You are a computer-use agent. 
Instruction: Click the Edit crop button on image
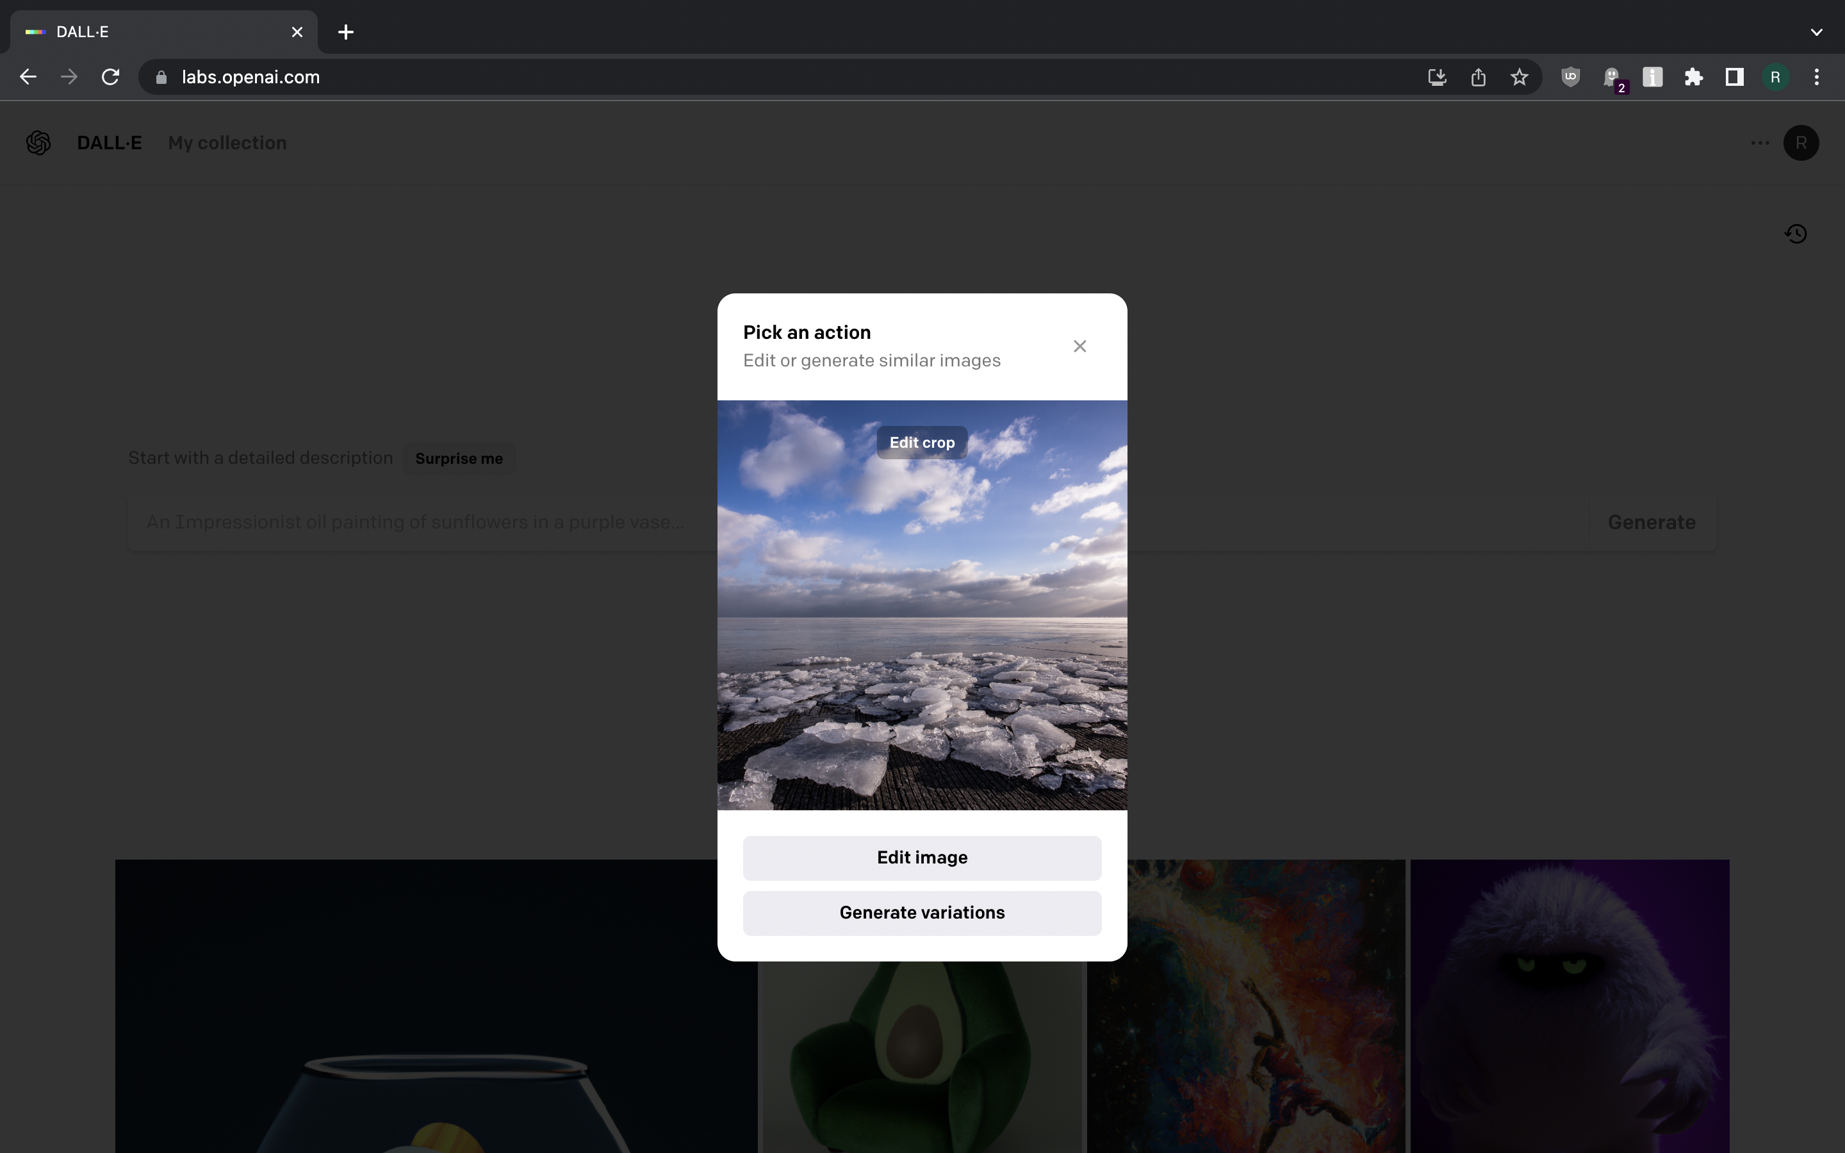click(x=922, y=442)
